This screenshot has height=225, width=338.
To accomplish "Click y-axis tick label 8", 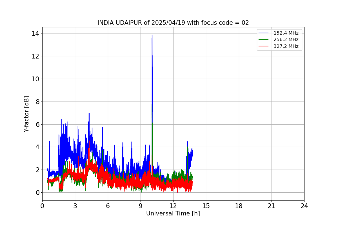I will point(37,102).
